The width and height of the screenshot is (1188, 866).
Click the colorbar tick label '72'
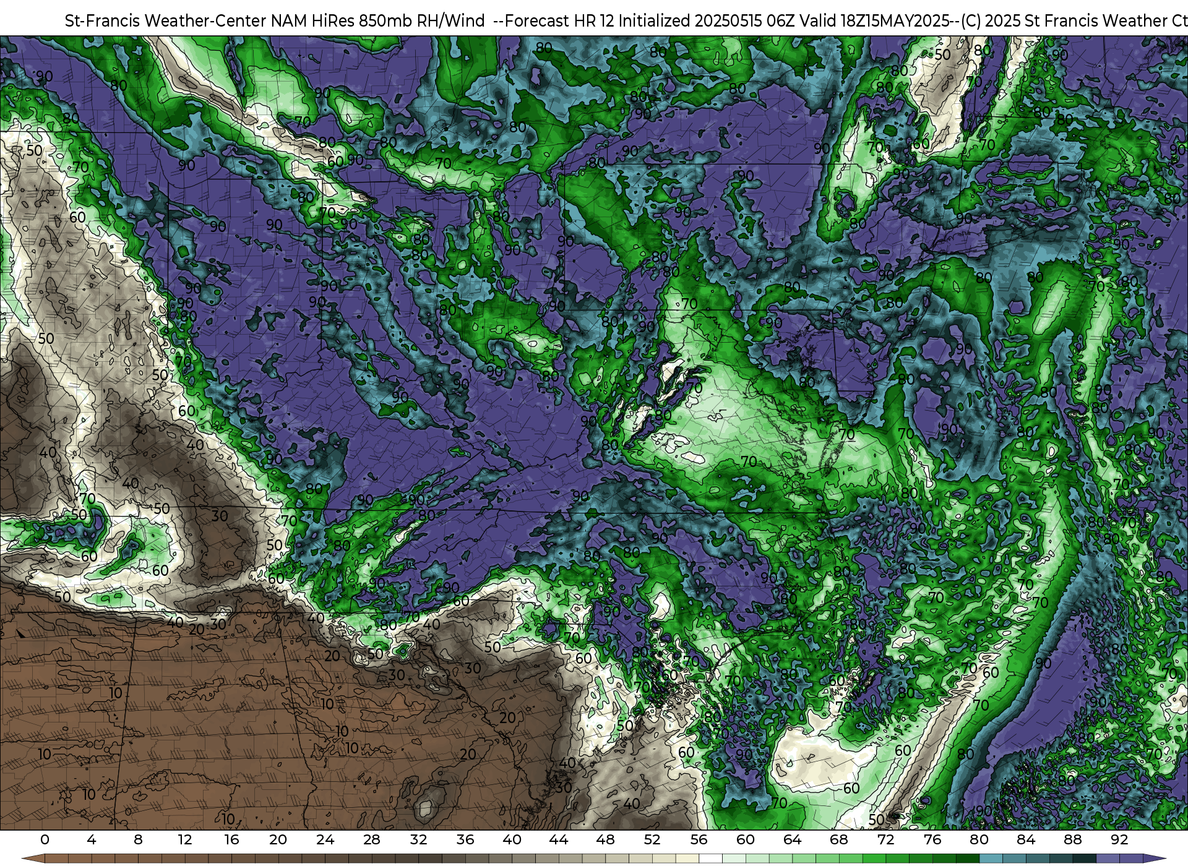885,840
